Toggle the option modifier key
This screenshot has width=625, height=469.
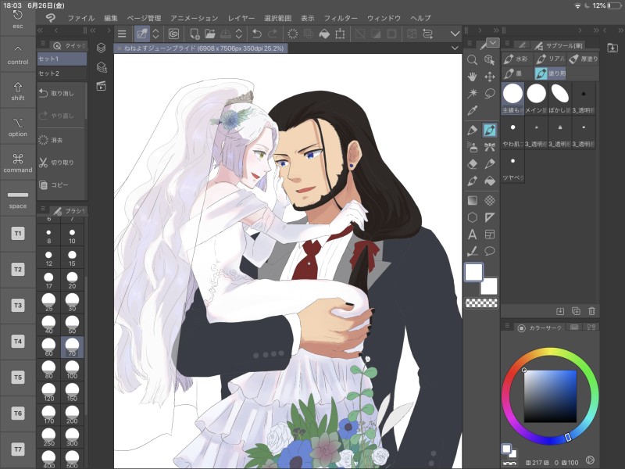[17, 127]
